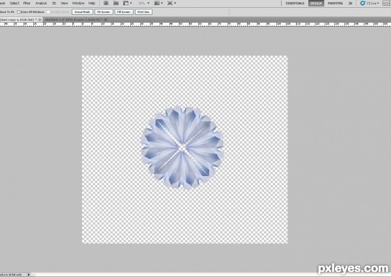
Task: Click the blue flower artwork on canvas
Action: pyautogui.click(x=182, y=148)
